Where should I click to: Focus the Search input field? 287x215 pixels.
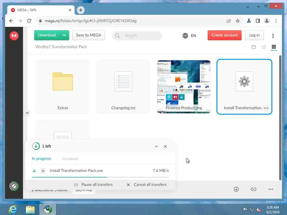(137, 36)
